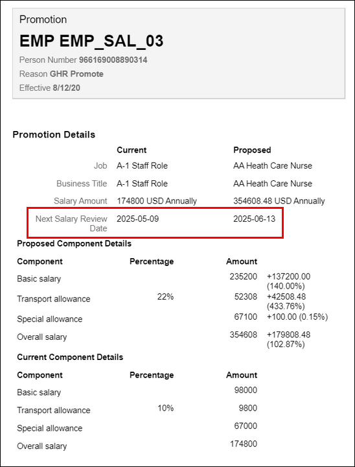This screenshot has width=355, height=467.
Task: Select proposed review date 2025-06-13
Action: 255,219
